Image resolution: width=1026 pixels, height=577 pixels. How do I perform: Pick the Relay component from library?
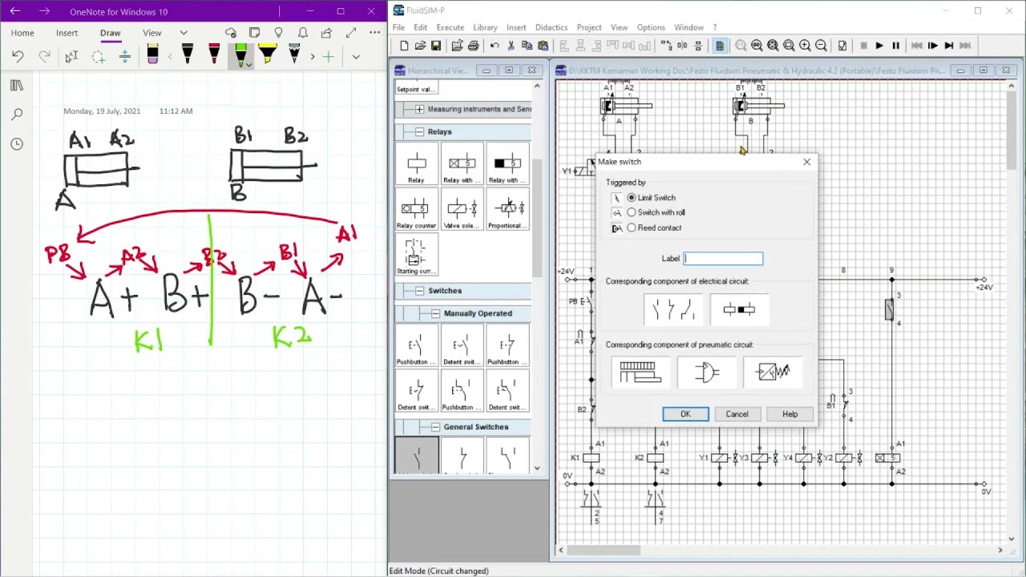[x=416, y=164]
